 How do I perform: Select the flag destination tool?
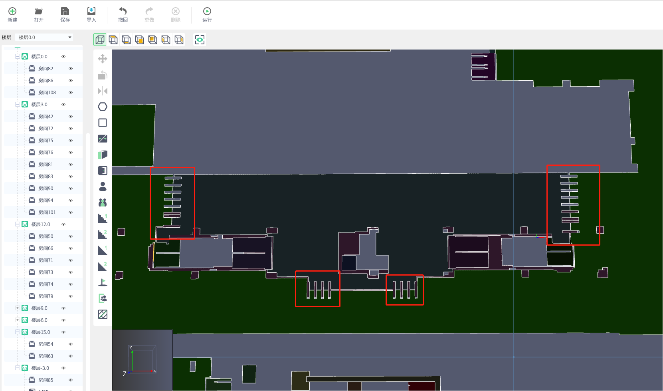[103, 282]
